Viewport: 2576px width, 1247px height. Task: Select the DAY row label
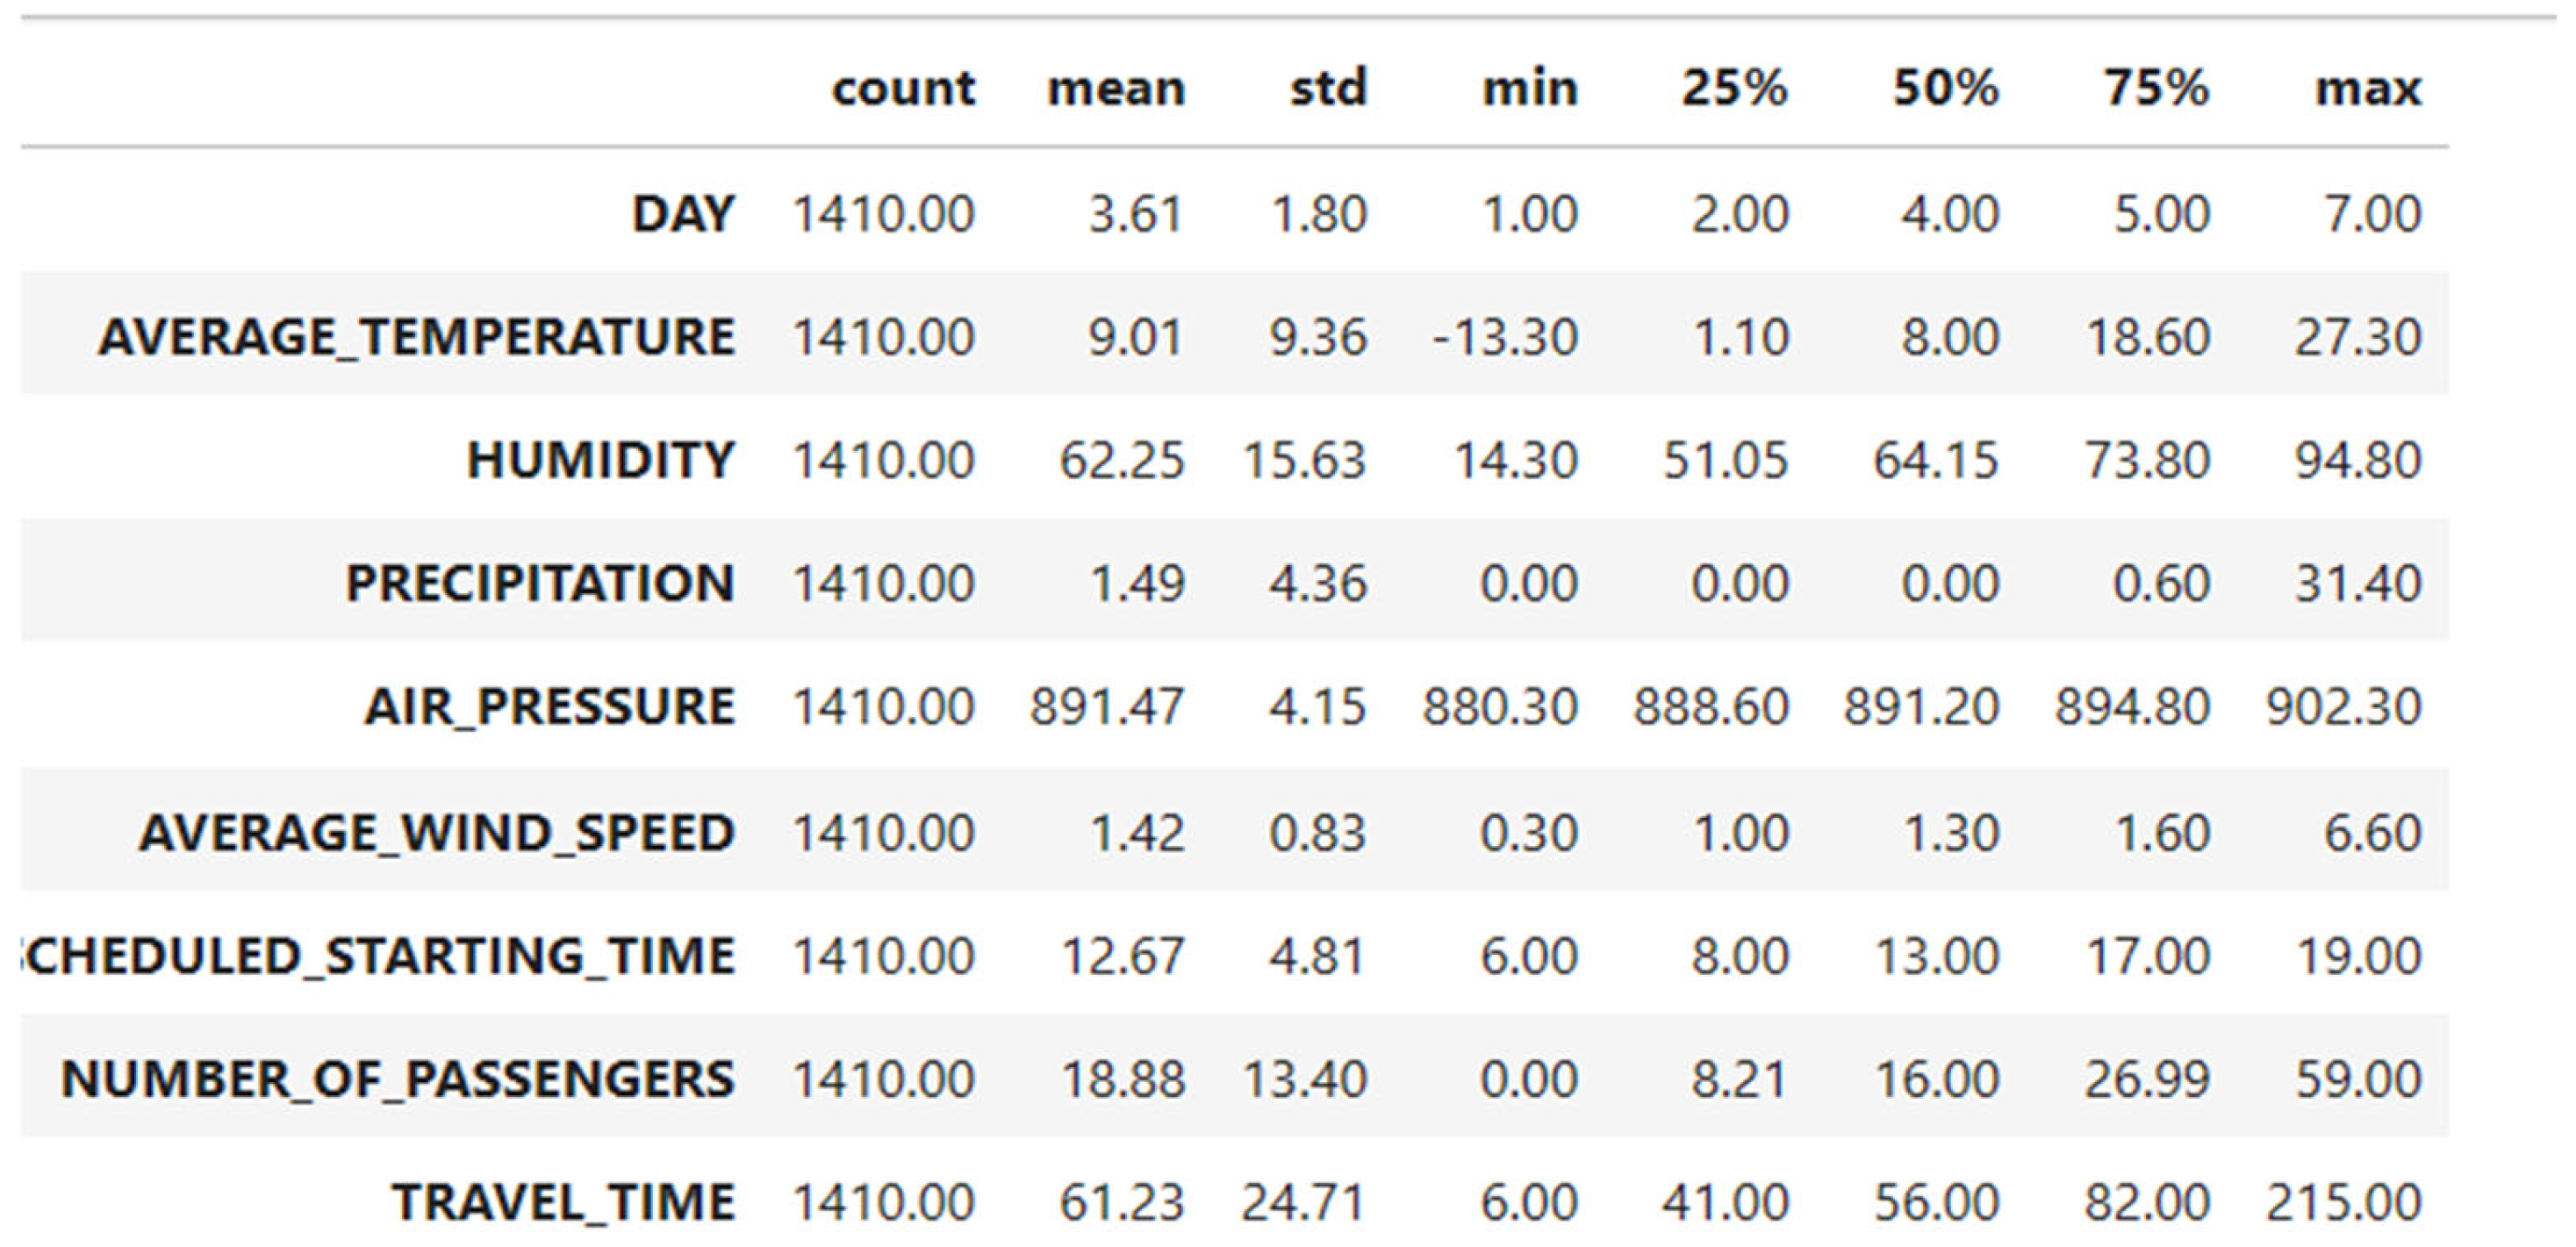point(684,213)
